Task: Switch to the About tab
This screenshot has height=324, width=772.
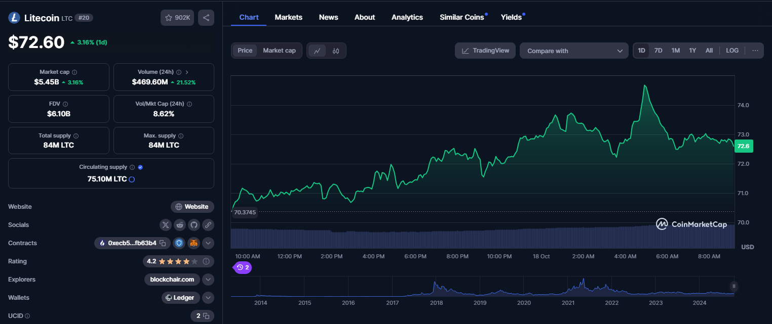Action: (x=365, y=17)
